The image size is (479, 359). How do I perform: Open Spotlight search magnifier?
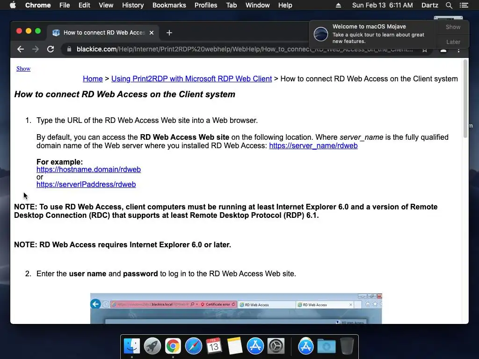coord(449,5)
